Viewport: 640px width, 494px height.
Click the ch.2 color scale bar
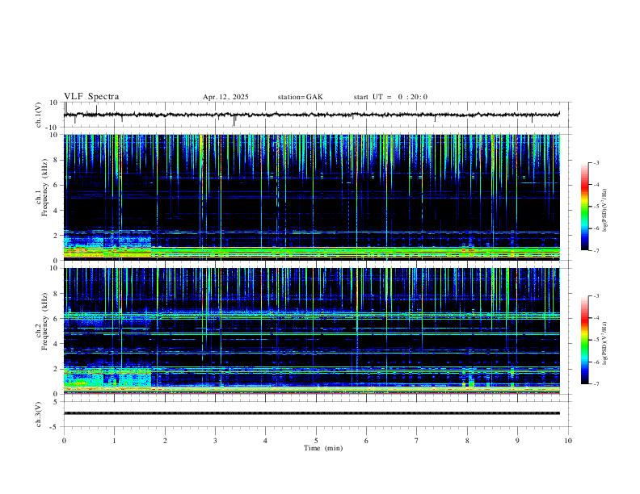point(584,340)
